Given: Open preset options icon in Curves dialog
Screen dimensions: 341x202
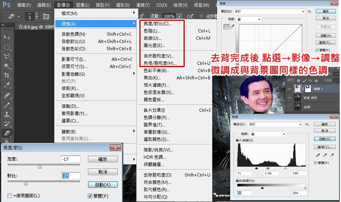Looking at the screenshot, I should (309, 11).
